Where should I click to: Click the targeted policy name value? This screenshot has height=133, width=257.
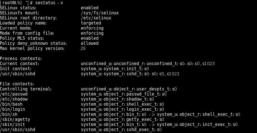click(91, 23)
